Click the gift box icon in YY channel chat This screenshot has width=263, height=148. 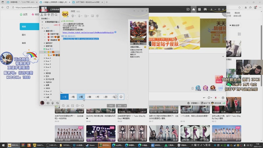223,98
